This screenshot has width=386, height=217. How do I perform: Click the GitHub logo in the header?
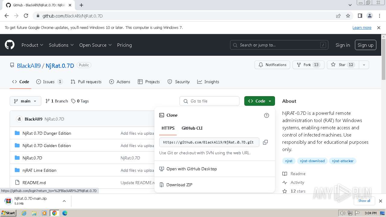10,45
